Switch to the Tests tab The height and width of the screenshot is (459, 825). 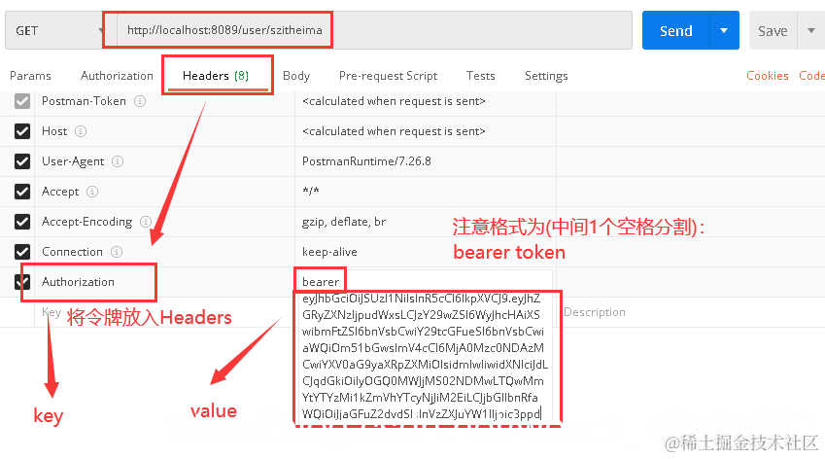coord(480,76)
